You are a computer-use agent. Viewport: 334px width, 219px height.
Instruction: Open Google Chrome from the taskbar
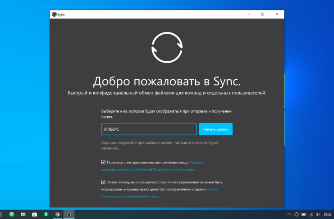coord(58,214)
